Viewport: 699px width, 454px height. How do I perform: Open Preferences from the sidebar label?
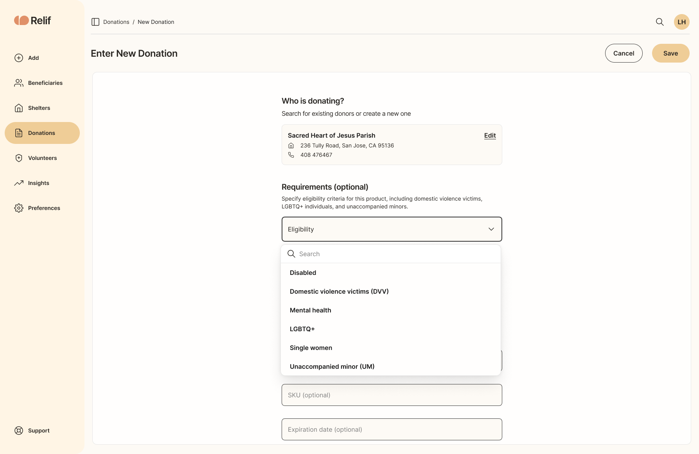pyautogui.click(x=44, y=208)
